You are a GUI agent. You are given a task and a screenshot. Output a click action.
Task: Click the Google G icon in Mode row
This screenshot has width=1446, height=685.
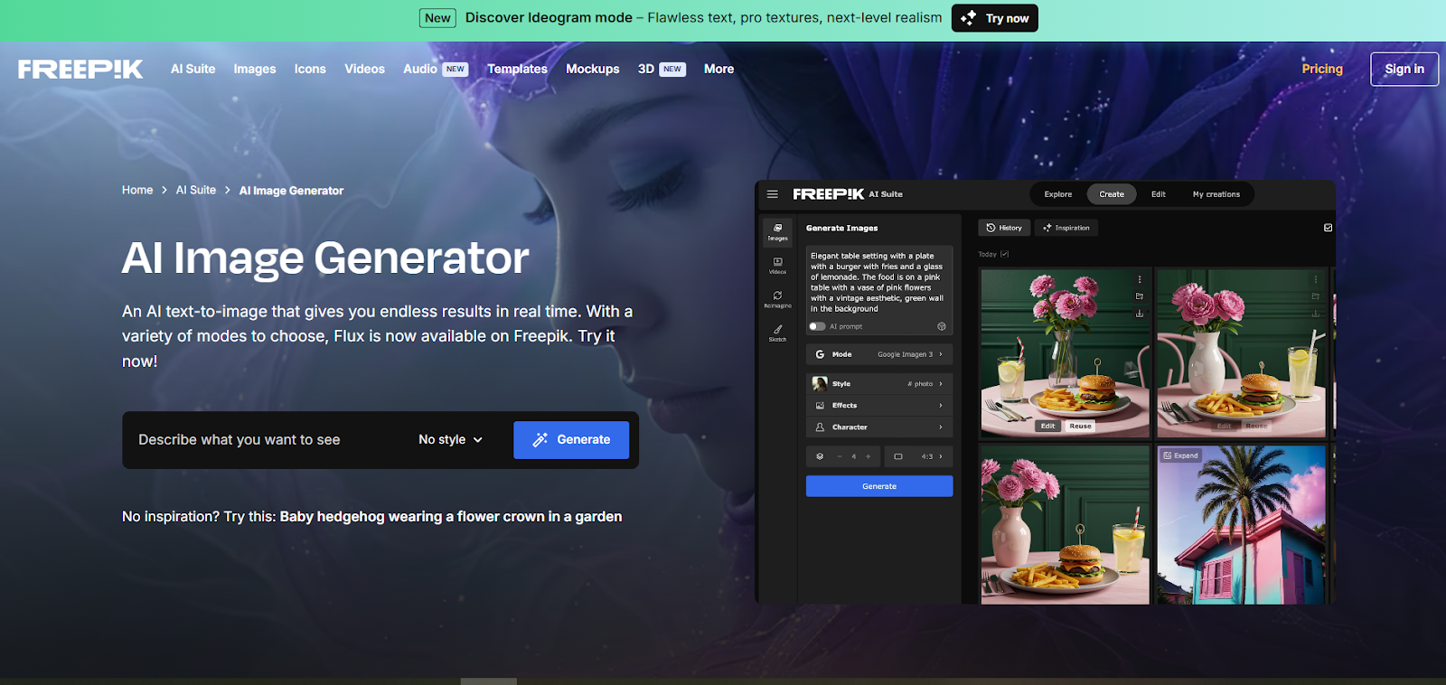click(x=820, y=354)
